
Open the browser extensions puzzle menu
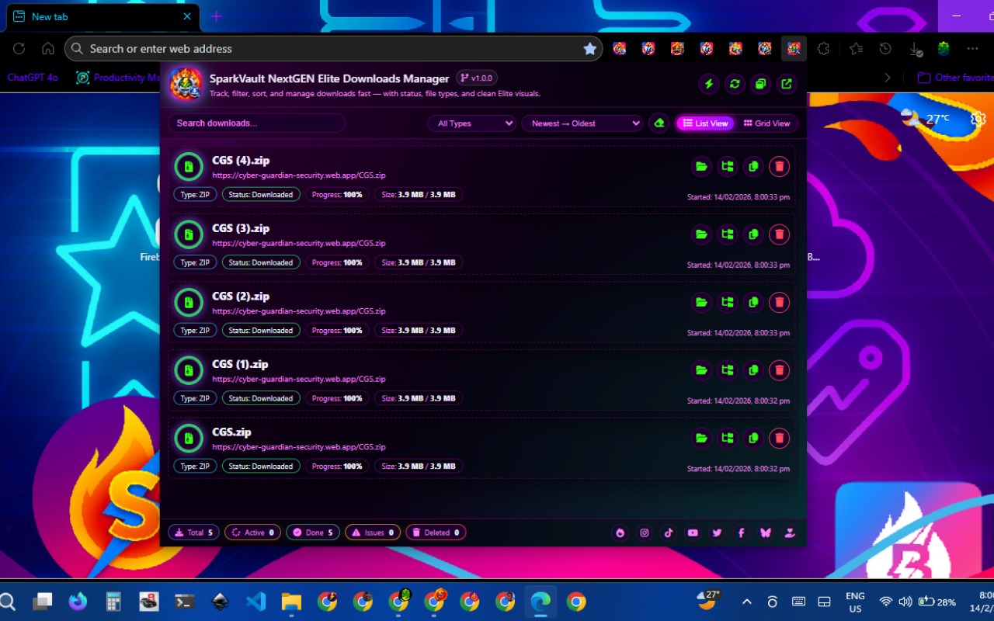coord(823,48)
